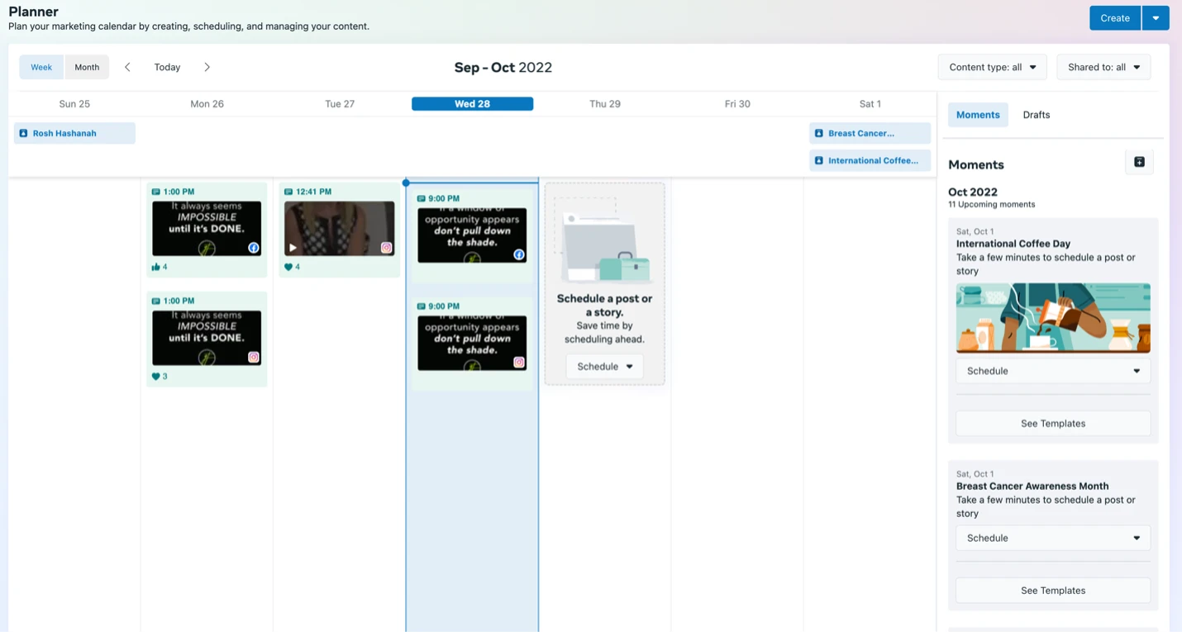The height and width of the screenshot is (636, 1182).
Task: Open Tuesday's 12:41 PM video thumbnail
Action: pyautogui.click(x=339, y=229)
